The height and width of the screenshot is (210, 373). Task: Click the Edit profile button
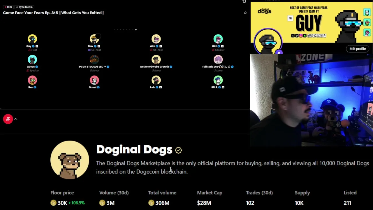[x=358, y=49]
